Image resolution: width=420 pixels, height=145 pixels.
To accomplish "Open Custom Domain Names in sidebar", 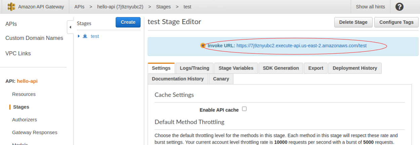I will [34, 38].
